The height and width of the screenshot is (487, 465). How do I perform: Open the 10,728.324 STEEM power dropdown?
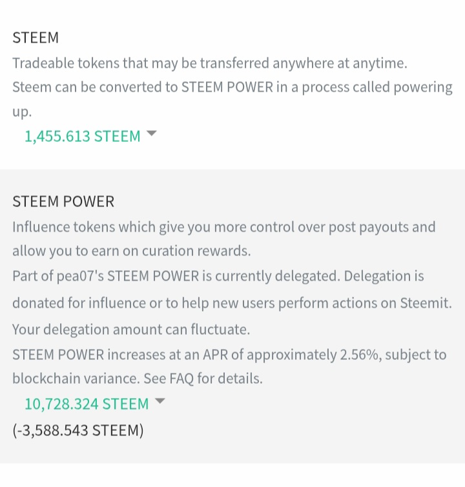[x=87, y=404]
